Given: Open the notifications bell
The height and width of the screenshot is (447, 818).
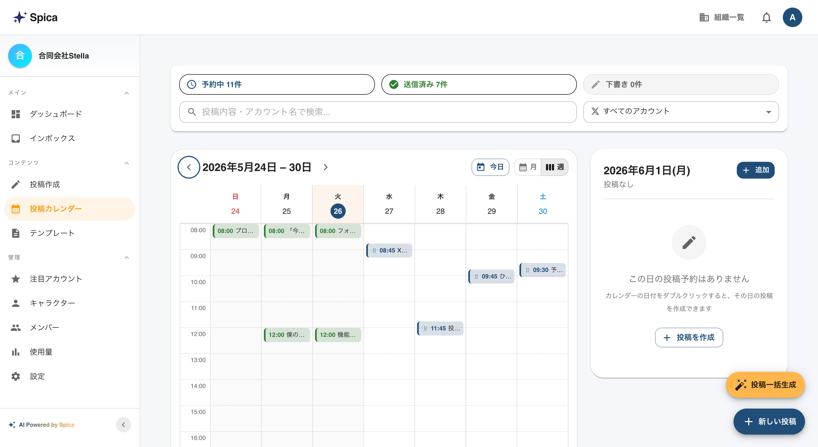Looking at the screenshot, I should (x=766, y=17).
